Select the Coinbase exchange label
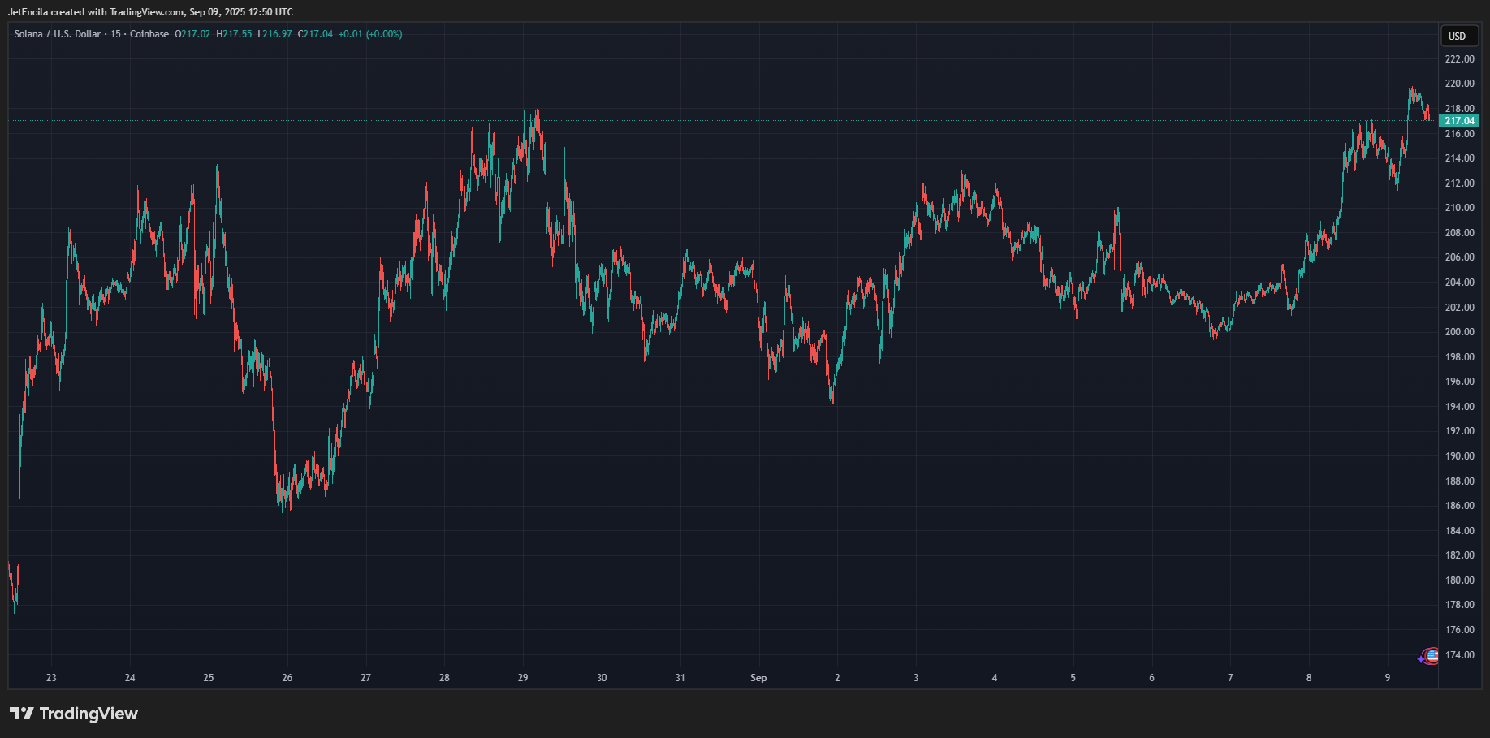The image size is (1490, 738). point(149,34)
